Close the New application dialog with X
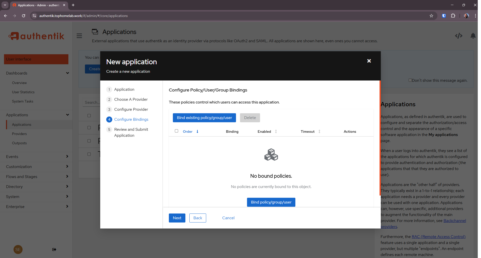The width and height of the screenshot is (481, 258). pos(369,61)
